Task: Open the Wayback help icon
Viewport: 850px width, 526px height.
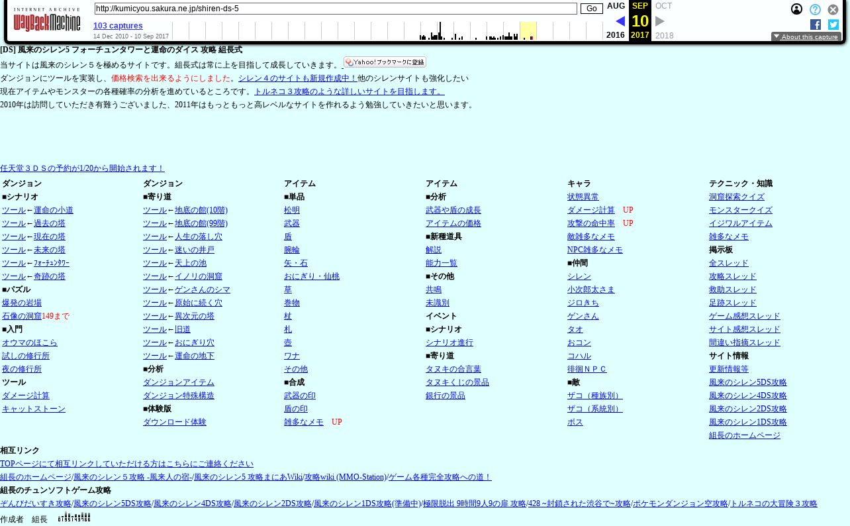Action: (x=815, y=9)
